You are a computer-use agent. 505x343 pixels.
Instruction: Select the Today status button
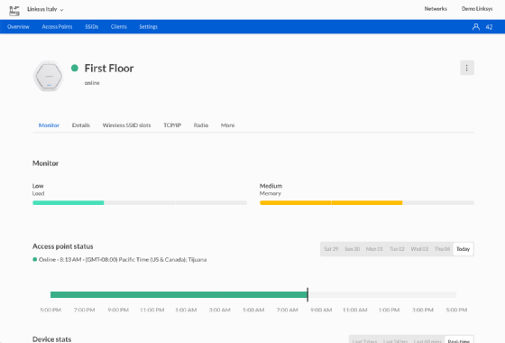pos(464,249)
